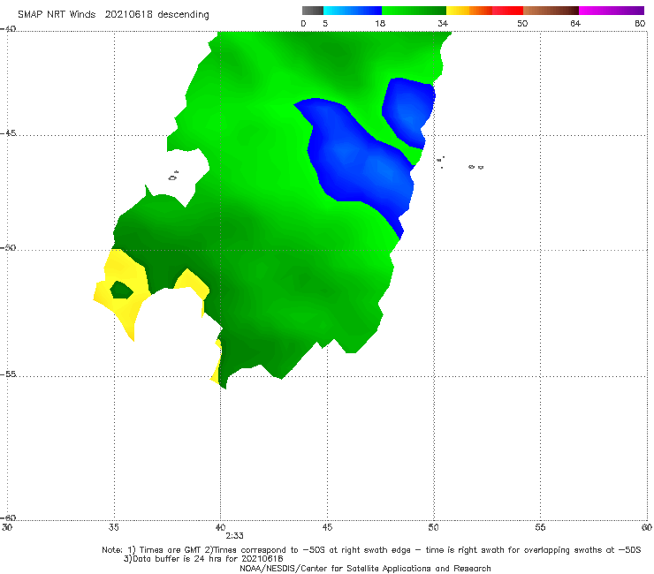Screen dimensions: 654x574
Task: Pick the cyan-to-blue segment of the color bar
Action: tap(353, 11)
